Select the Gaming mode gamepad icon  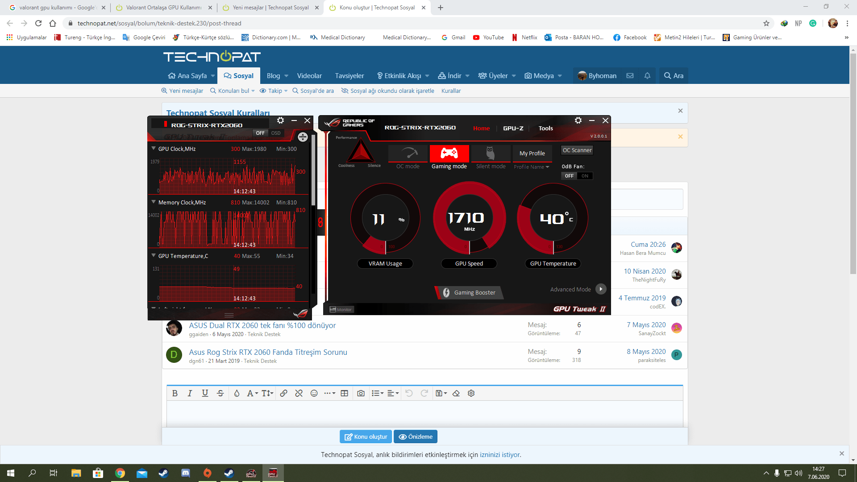449,154
